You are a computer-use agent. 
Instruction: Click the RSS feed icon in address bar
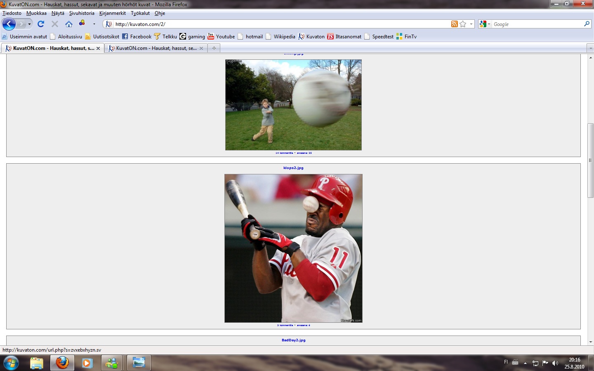454,24
